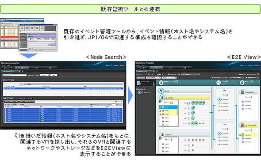
Task: Click the consumer document icon in E2E sidebar
Action: [x=138, y=83]
